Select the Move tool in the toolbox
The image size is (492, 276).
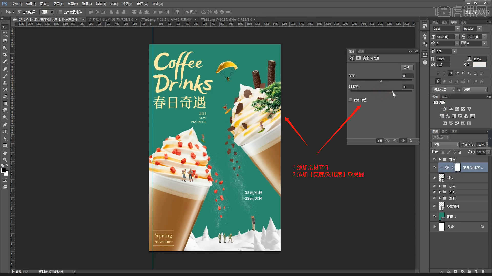(x=5, y=27)
